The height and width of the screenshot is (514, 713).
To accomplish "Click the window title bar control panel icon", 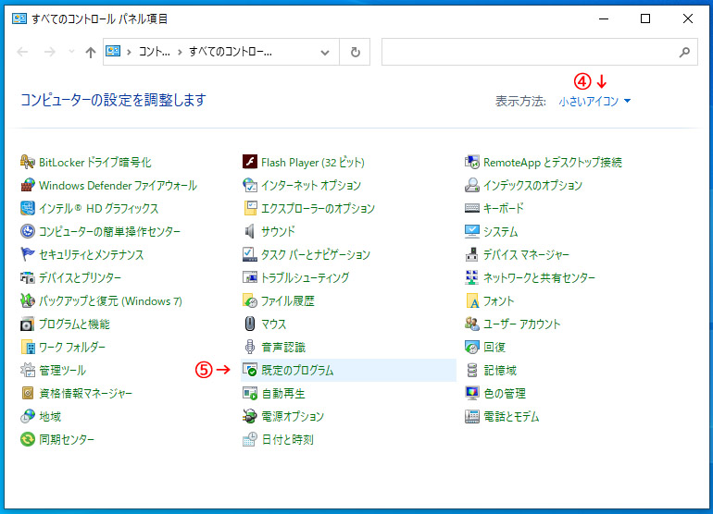I will coord(19,18).
